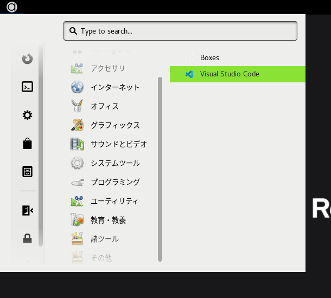
Task: Click the favorites sidebar scrollbar
Action: pyautogui.click(x=41, y=145)
